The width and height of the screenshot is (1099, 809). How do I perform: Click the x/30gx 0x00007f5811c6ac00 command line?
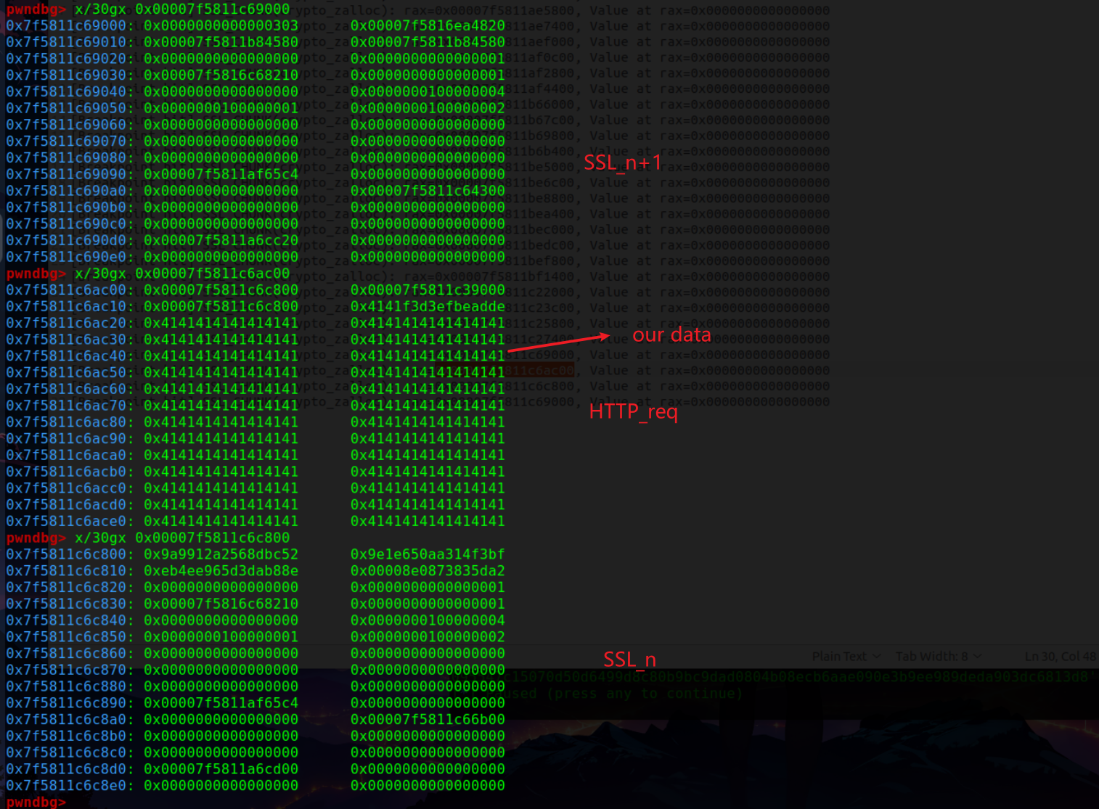[x=181, y=274]
